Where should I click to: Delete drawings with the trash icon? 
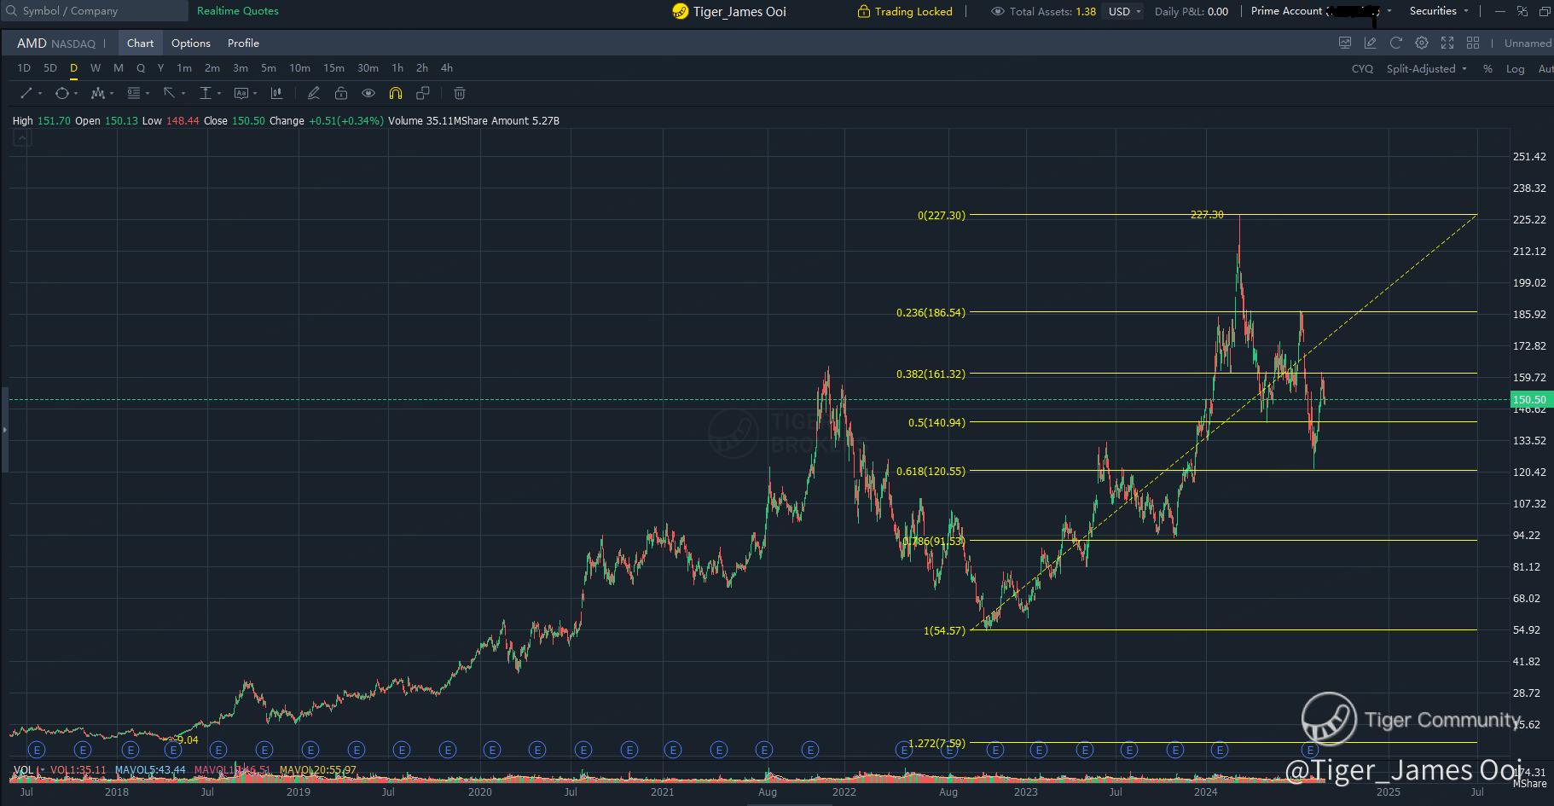[460, 93]
